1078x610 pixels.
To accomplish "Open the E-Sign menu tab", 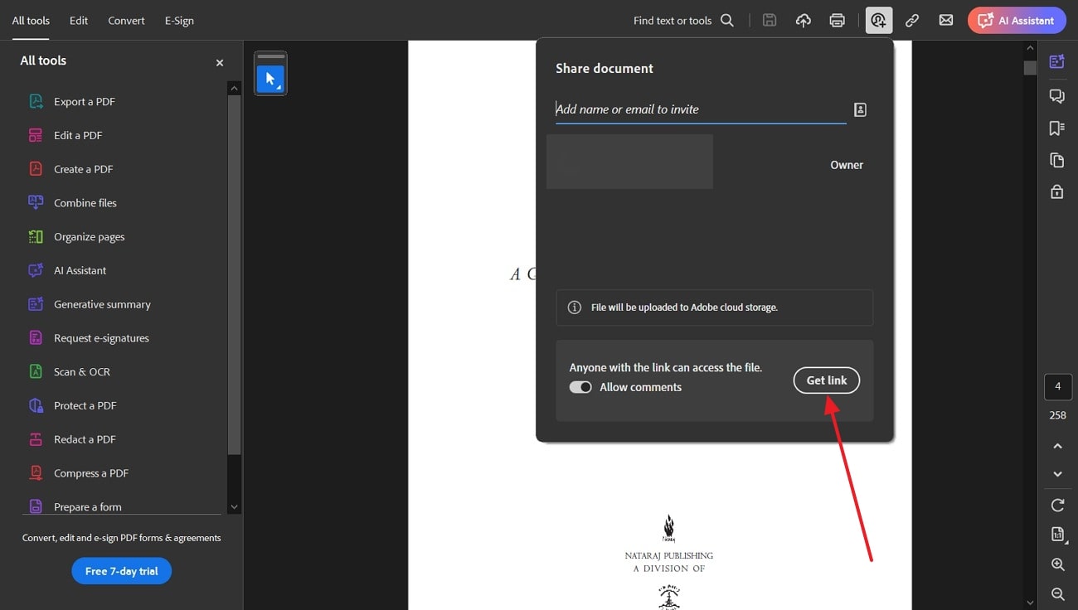I will (179, 21).
